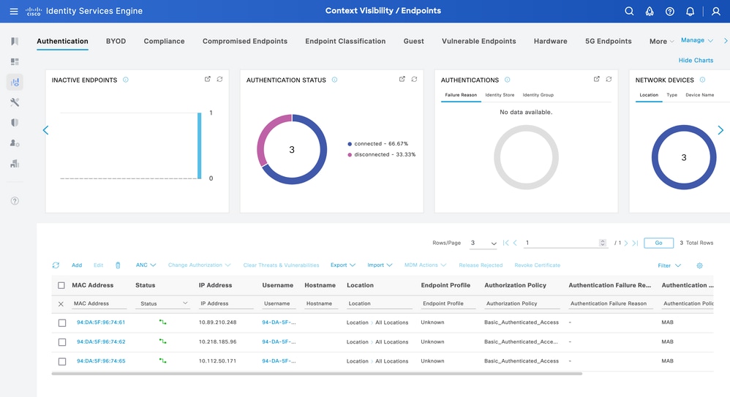Viewport: 730px width, 397px height.
Task: Click the info icon beside Network Devices
Action: 702,80
